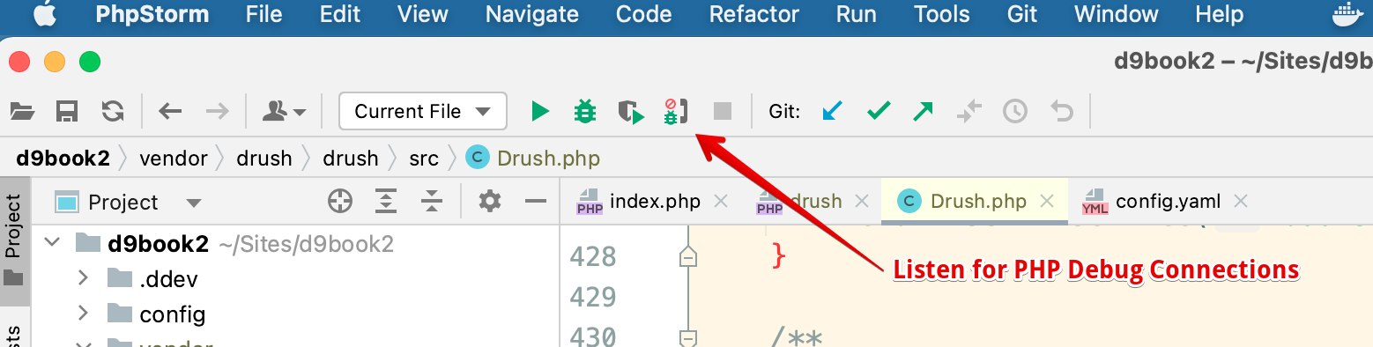Close the index.php tab
The height and width of the screenshot is (347, 1373).
tap(721, 202)
